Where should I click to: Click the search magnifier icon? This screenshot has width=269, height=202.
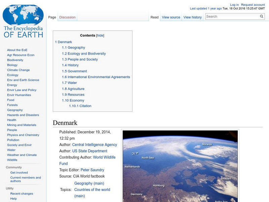pos(262,16)
